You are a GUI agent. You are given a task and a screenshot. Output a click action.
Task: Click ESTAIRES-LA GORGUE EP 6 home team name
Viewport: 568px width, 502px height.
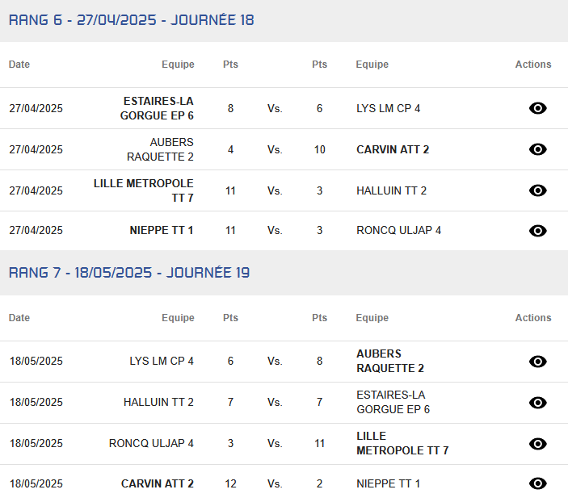157,108
